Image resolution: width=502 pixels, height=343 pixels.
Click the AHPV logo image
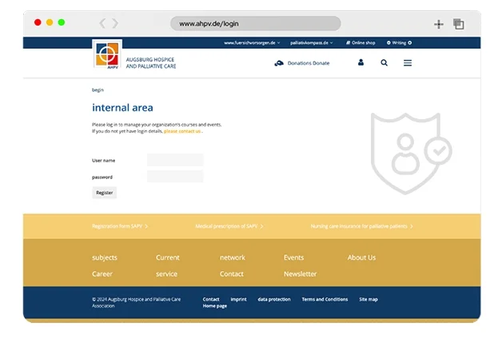(x=107, y=54)
